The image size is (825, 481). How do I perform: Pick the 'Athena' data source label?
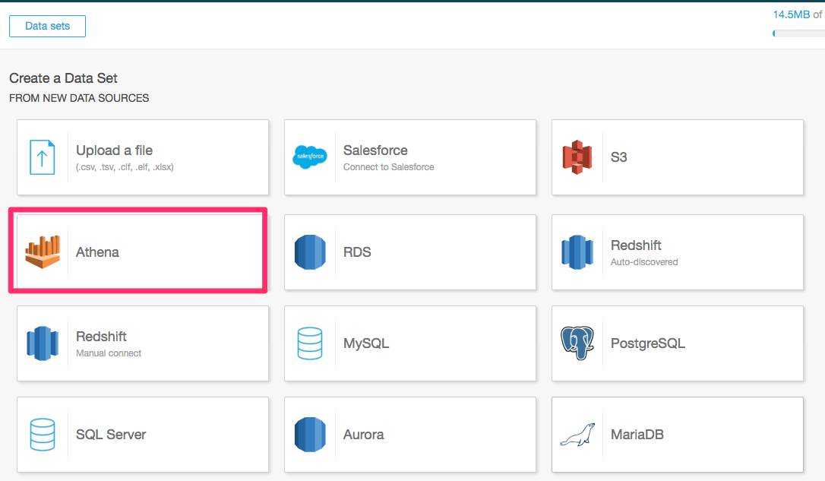(x=97, y=252)
